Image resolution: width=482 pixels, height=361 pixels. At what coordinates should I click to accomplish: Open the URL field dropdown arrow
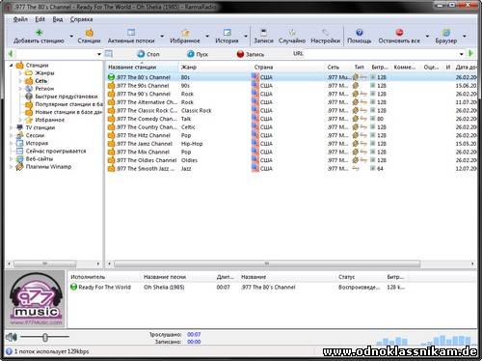coord(462,54)
